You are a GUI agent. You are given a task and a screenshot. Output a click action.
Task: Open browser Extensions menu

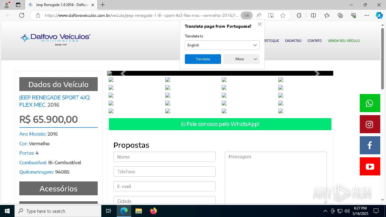click(x=299, y=15)
